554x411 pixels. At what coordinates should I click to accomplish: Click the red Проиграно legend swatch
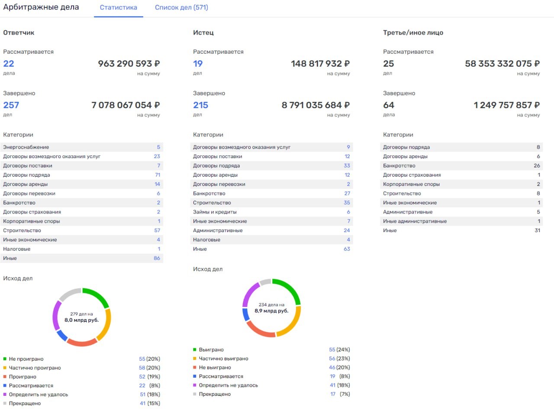(5, 377)
